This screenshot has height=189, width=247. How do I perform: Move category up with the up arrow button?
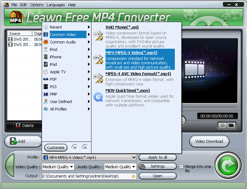point(85,148)
